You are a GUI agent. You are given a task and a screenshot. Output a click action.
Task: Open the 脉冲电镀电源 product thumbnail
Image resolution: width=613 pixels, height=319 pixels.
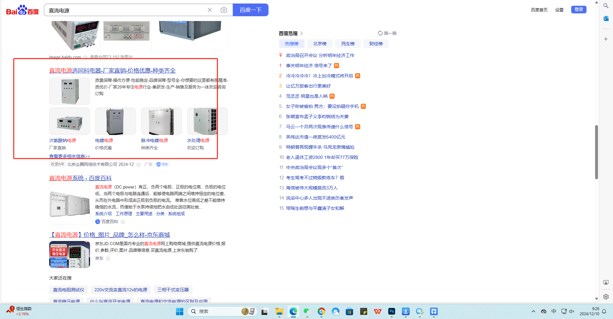pos(162,121)
